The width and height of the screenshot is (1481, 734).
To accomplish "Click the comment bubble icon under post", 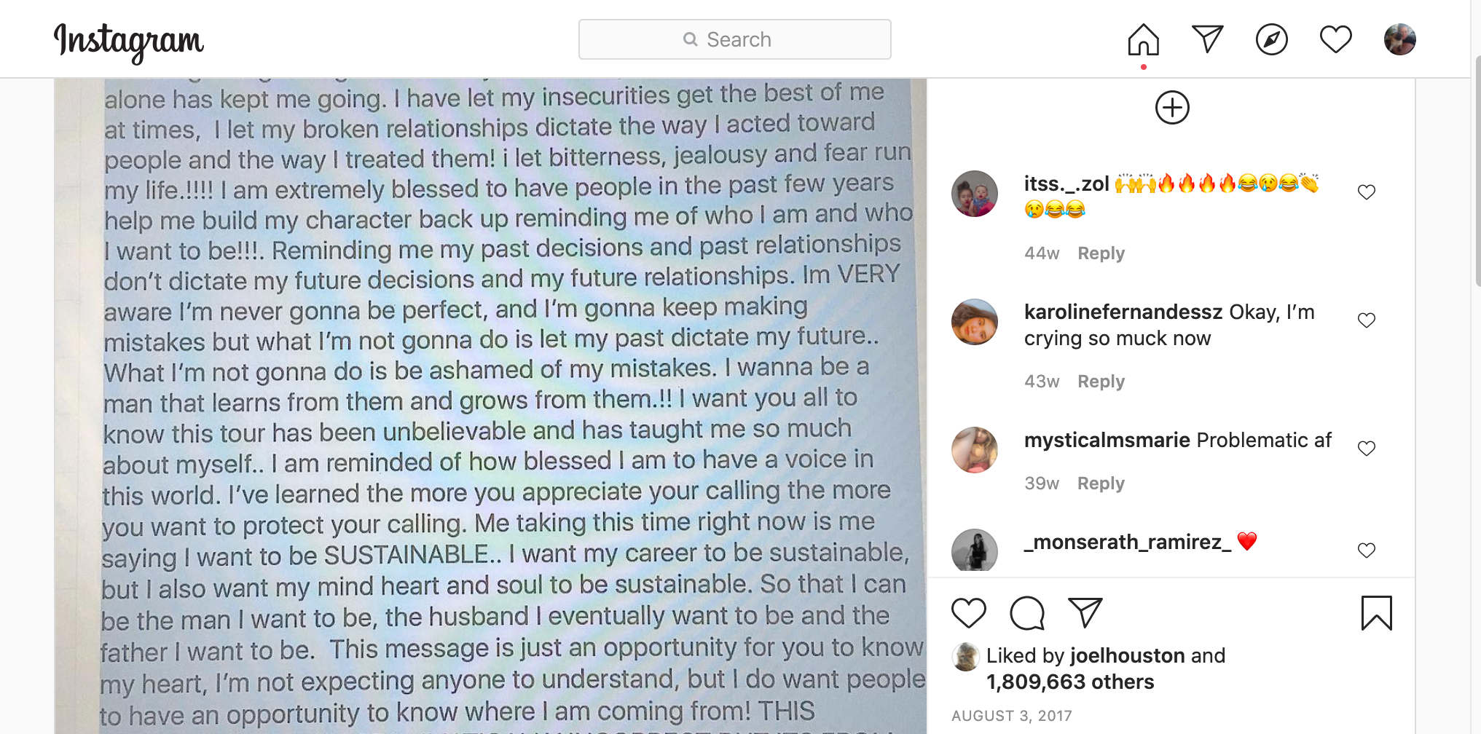I will [1027, 613].
